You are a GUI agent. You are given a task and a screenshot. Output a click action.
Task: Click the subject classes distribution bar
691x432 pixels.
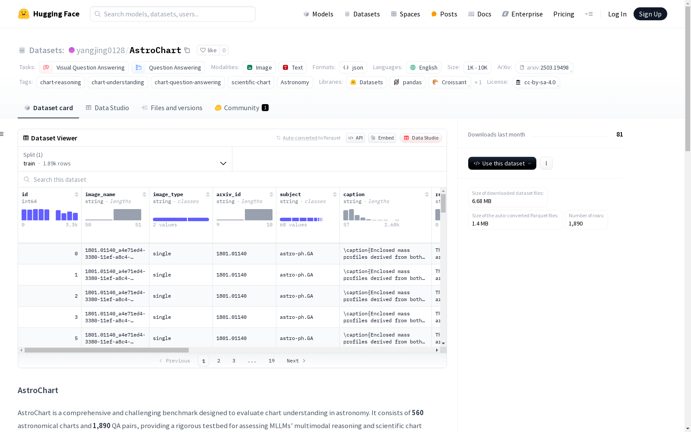pos(301,219)
